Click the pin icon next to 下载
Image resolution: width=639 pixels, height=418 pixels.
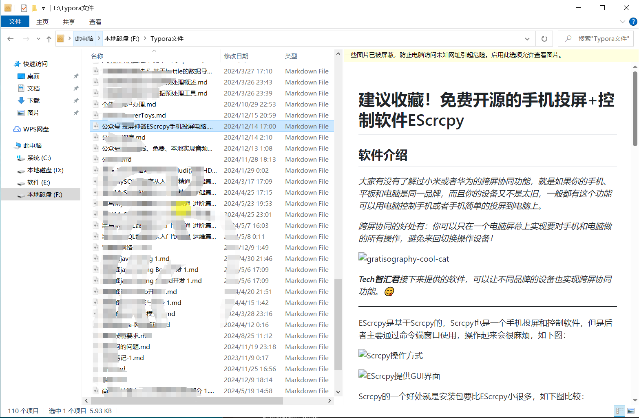click(x=76, y=101)
